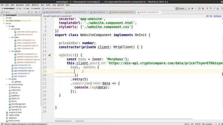Click the VCS Update Project icon
The image size is (223, 125).
click(207, 8)
